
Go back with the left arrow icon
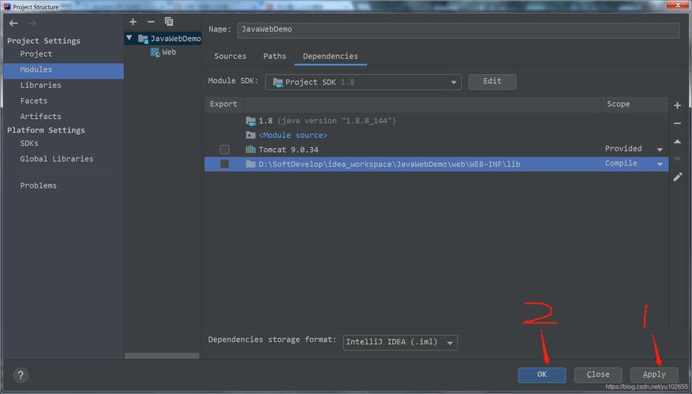[x=13, y=24]
